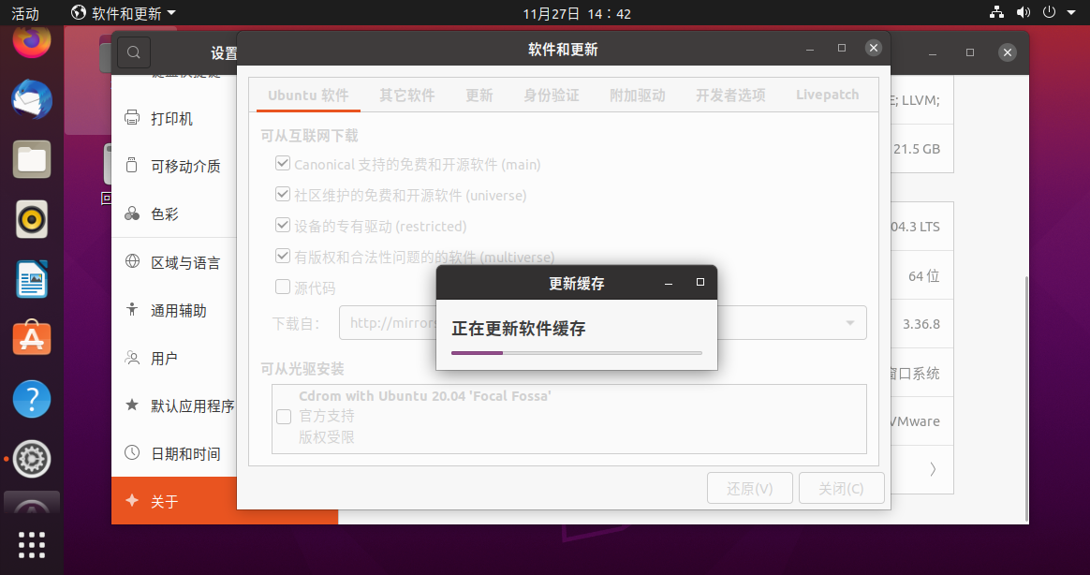Minimize the 更新缓存 progress dialog

[669, 282]
